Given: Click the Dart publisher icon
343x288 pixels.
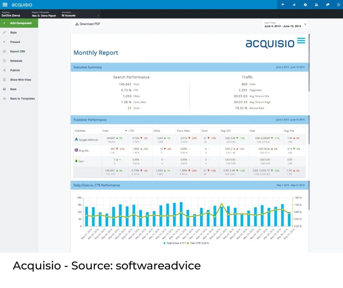Looking at the screenshot, I should [76, 161].
